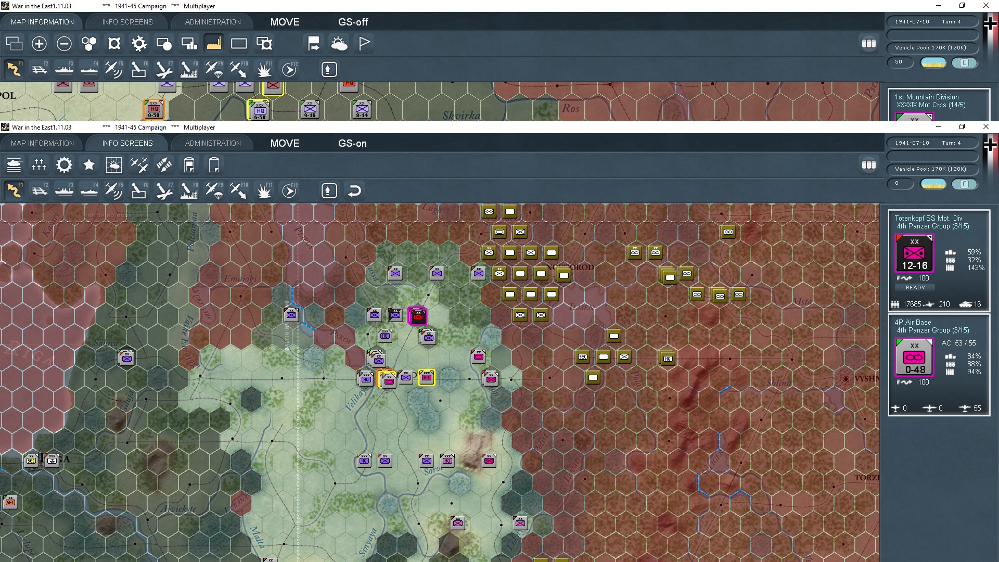
Task: Click the zoom out magnifier icon
Action: click(x=64, y=44)
